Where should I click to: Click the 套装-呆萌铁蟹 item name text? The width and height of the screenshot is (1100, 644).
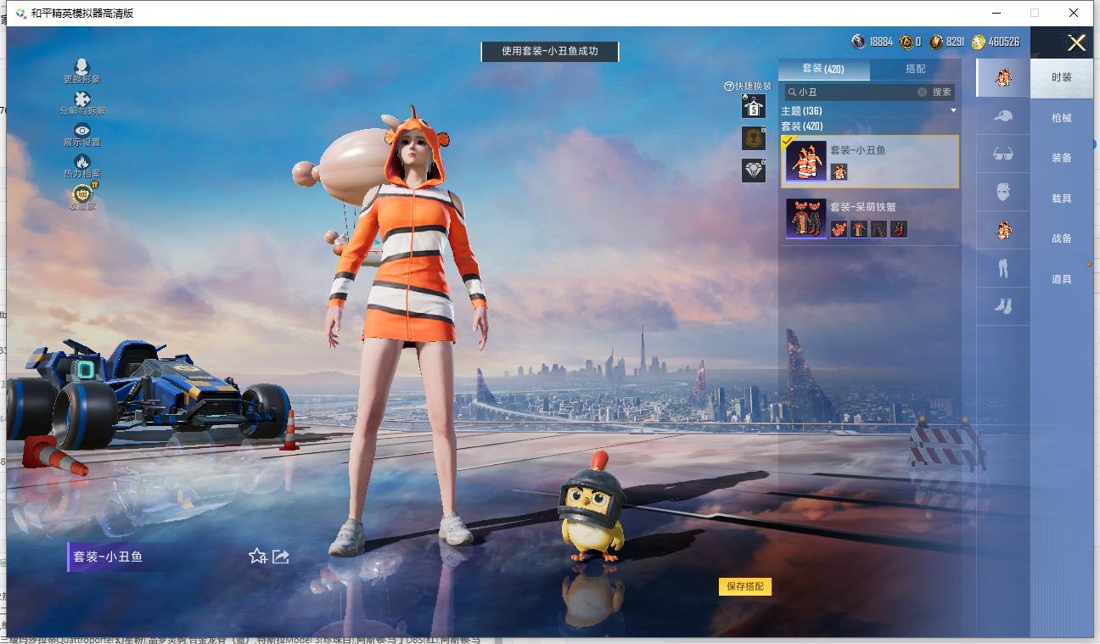(x=863, y=207)
